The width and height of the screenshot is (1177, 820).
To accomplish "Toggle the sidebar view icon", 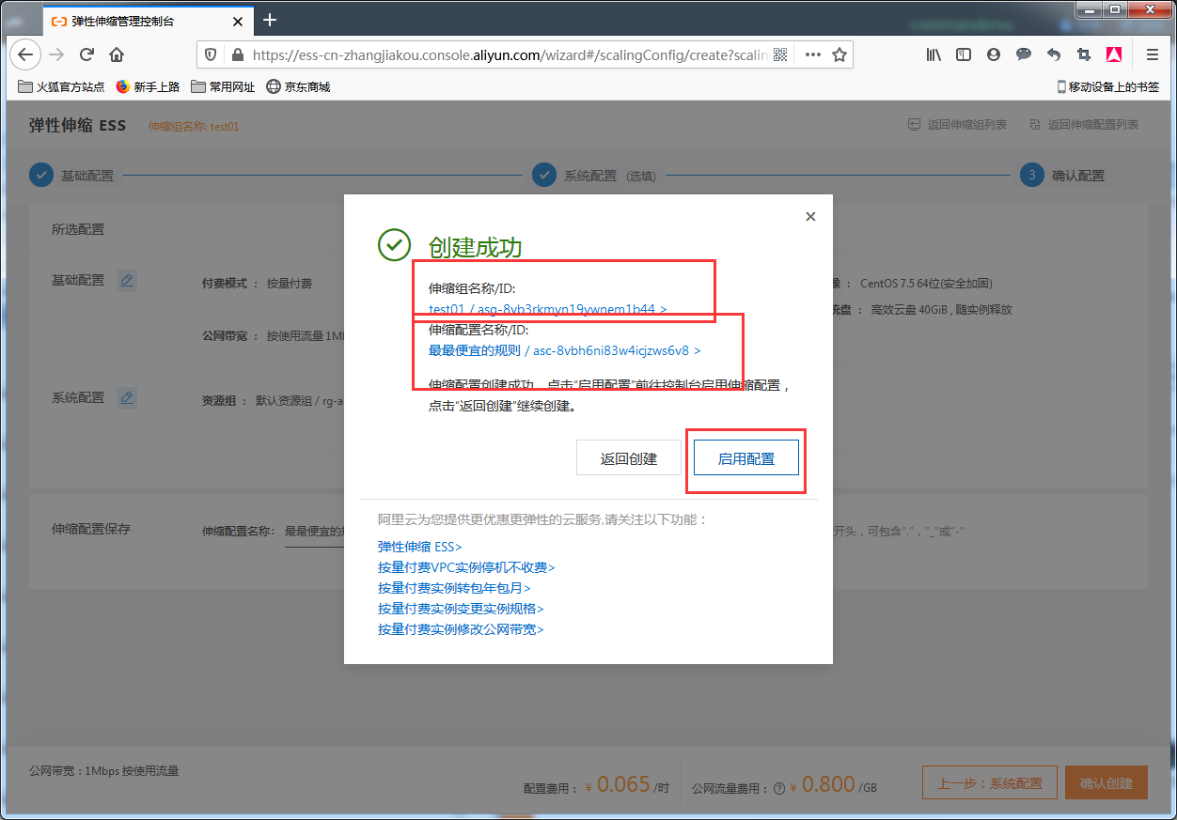I will 964,54.
